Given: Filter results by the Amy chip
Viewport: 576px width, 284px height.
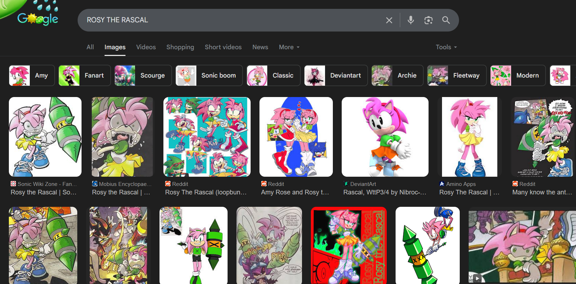Looking at the screenshot, I should tap(32, 75).
